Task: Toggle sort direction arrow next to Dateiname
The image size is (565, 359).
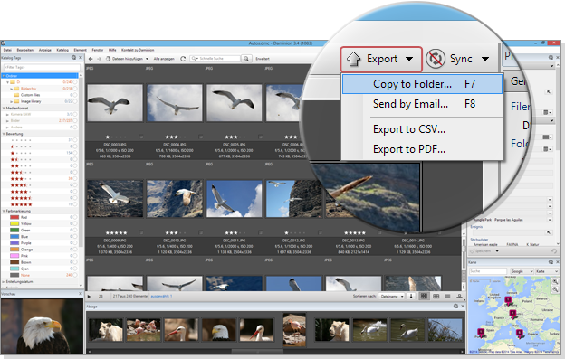Action: coord(411,296)
